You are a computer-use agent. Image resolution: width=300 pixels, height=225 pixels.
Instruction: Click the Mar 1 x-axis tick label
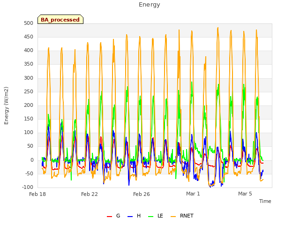193,194
